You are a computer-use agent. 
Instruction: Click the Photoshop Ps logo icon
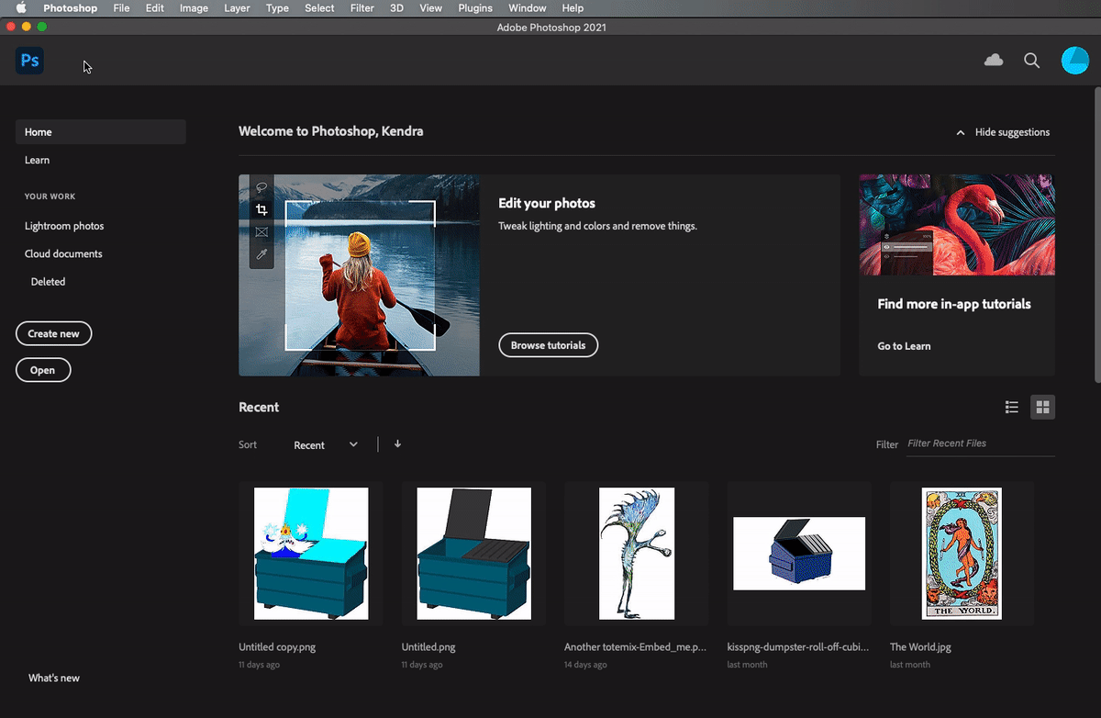pos(30,61)
